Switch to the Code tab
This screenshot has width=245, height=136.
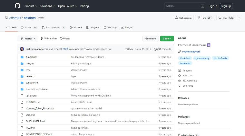click(x=11, y=27)
